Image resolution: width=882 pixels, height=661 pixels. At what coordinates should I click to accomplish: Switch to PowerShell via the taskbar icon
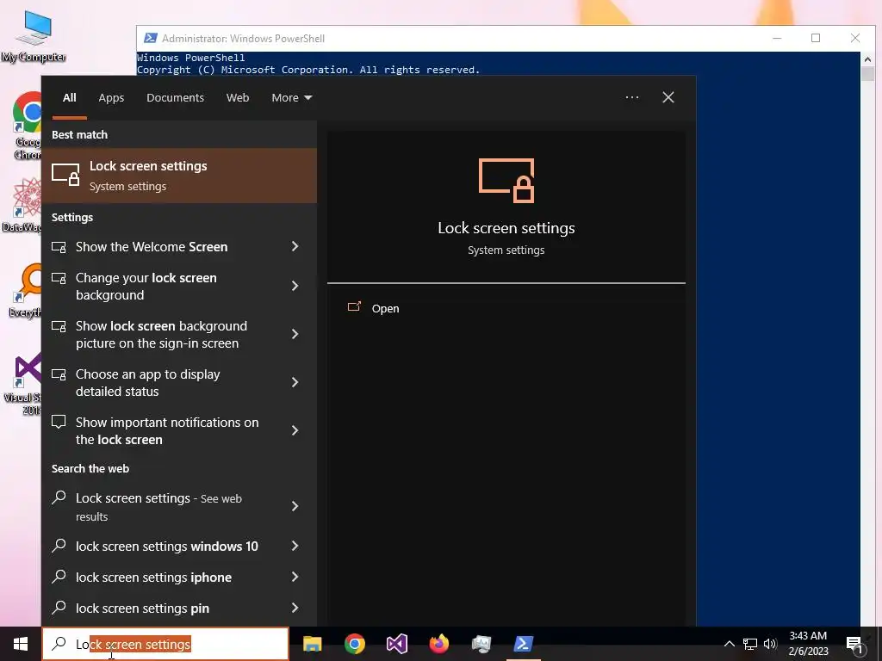[523, 644]
